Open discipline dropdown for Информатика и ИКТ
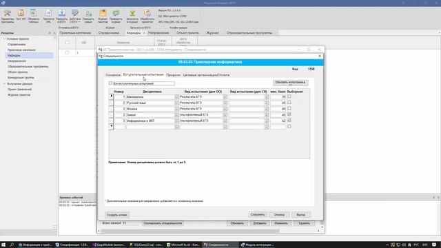Image resolution: width=441 pixels, height=248 pixels. [x=176, y=121]
